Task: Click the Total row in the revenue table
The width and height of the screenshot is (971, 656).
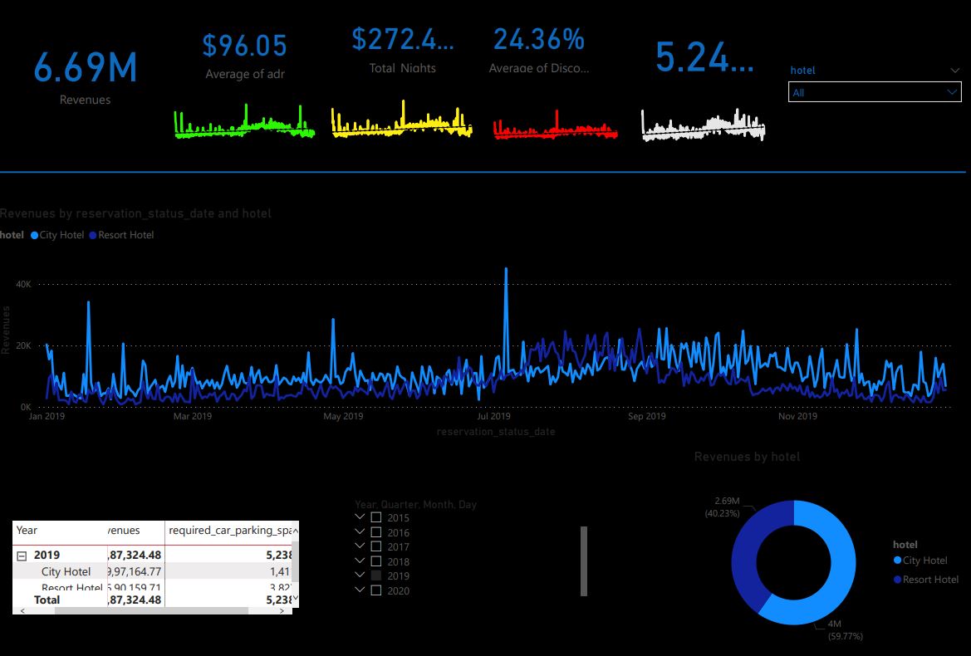Action: (x=47, y=600)
